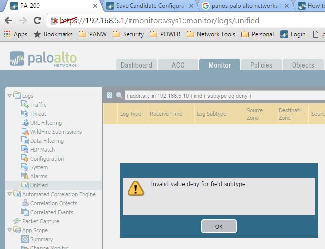Screen dimensions: 325x249
Task: Click OK in the invalid value dialog
Action: (219, 226)
